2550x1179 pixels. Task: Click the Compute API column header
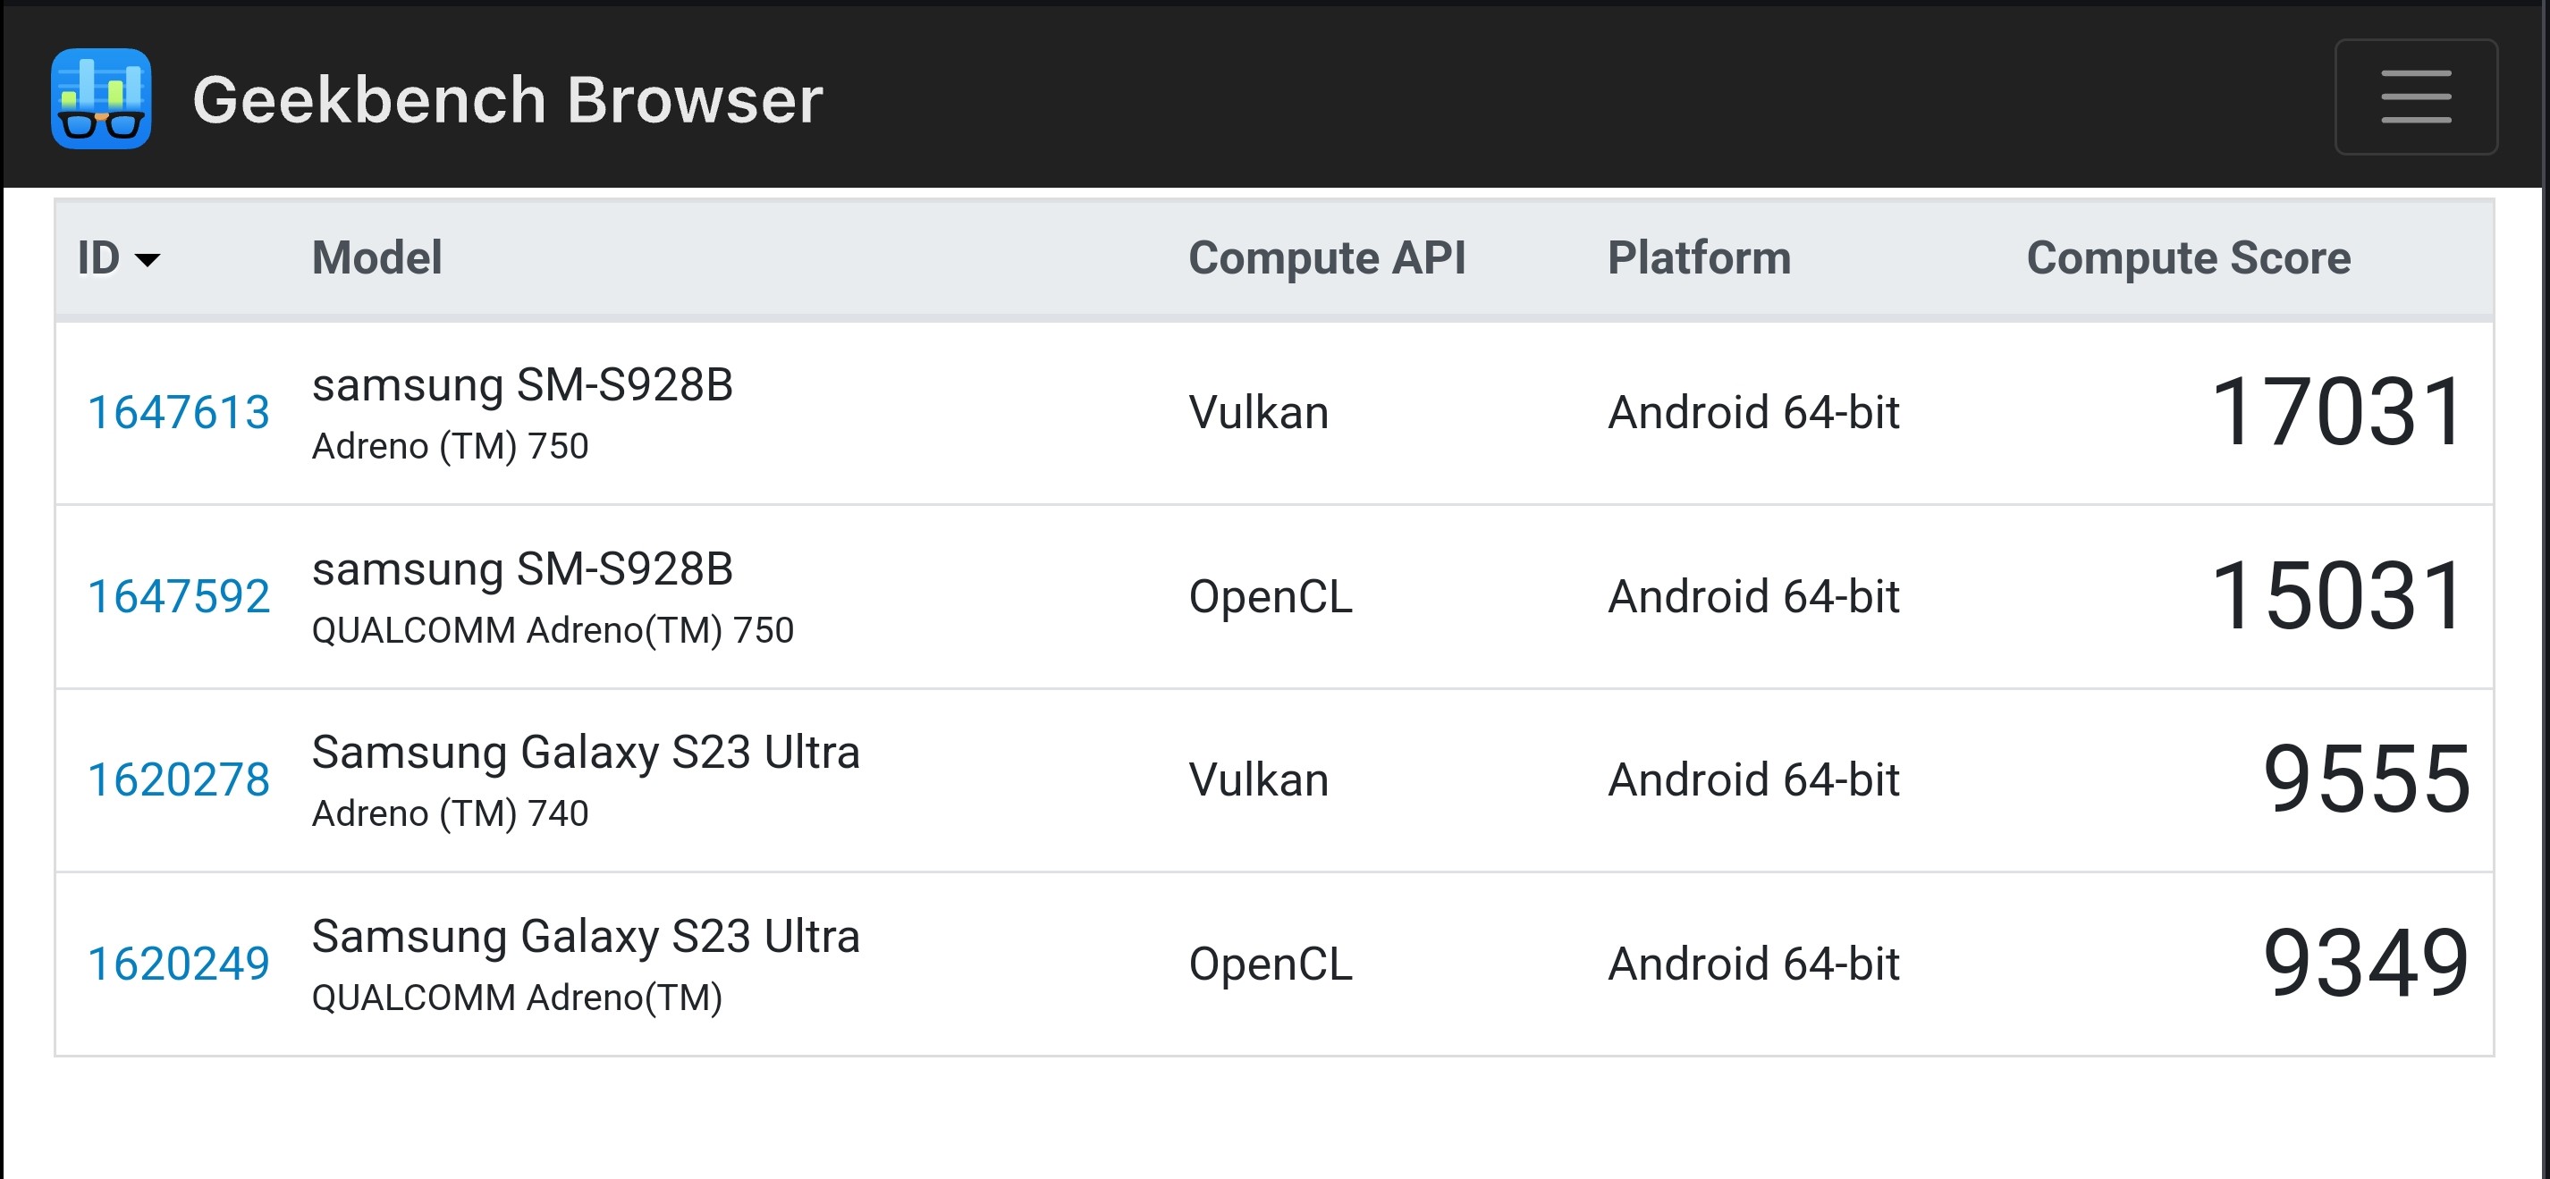pyautogui.click(x=1327, y=257)
